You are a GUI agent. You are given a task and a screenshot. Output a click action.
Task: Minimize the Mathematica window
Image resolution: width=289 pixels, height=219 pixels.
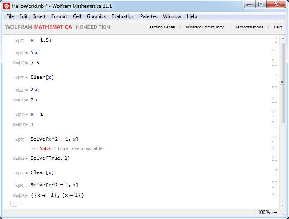(x=250, y=5)
